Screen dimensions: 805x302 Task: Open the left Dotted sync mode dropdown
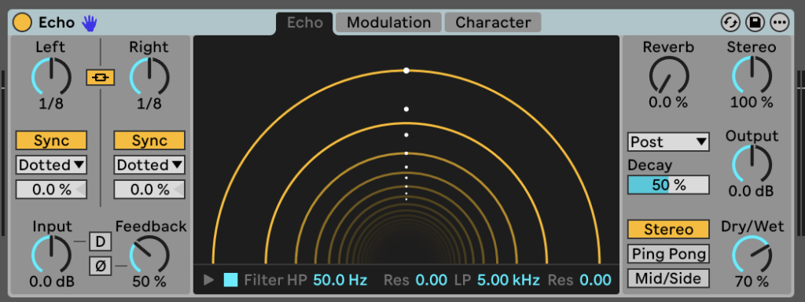coord(51,165)
